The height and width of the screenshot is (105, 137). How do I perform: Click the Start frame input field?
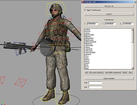coord(95,83)
